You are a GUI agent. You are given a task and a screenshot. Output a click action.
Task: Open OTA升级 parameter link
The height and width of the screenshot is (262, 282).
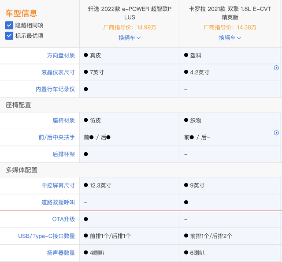click(x=63, y=219)
